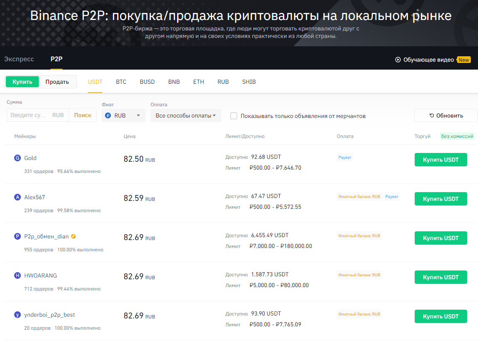Click the Сумма amount input field
The width and height of the screenshot is (478, 343).
pos(29,115)
